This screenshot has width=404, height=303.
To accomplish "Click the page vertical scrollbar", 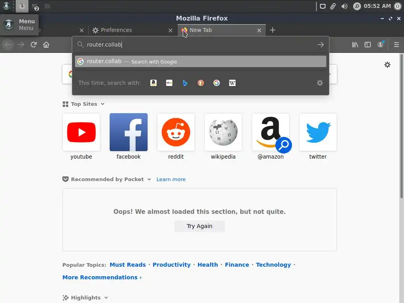I will click(401, 126).
